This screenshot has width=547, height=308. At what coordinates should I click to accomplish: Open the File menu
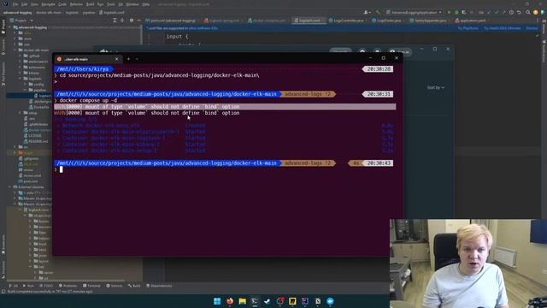coord(15,4)
